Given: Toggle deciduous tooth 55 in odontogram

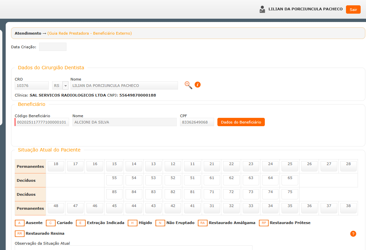Looking at the screenshot, I should point(114,180).
